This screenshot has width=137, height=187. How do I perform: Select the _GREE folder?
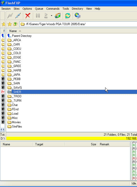(14, 66)
